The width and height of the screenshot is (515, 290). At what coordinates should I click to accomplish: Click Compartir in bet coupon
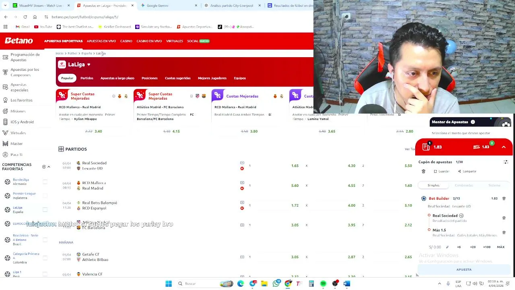(x=467, y=172)
